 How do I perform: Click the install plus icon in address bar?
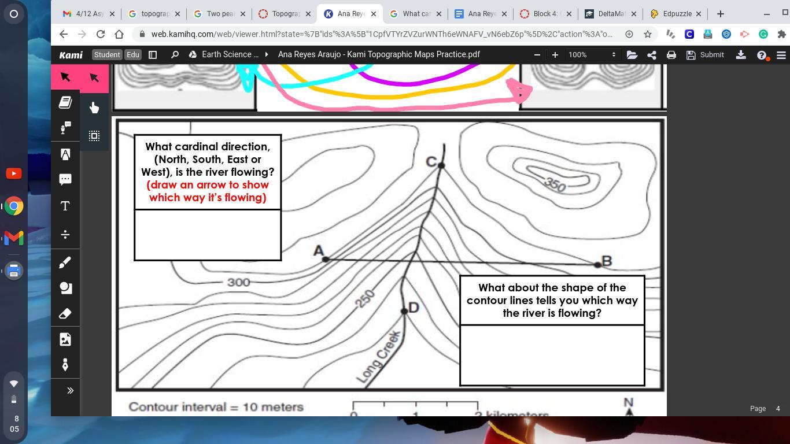click(629, 34)
